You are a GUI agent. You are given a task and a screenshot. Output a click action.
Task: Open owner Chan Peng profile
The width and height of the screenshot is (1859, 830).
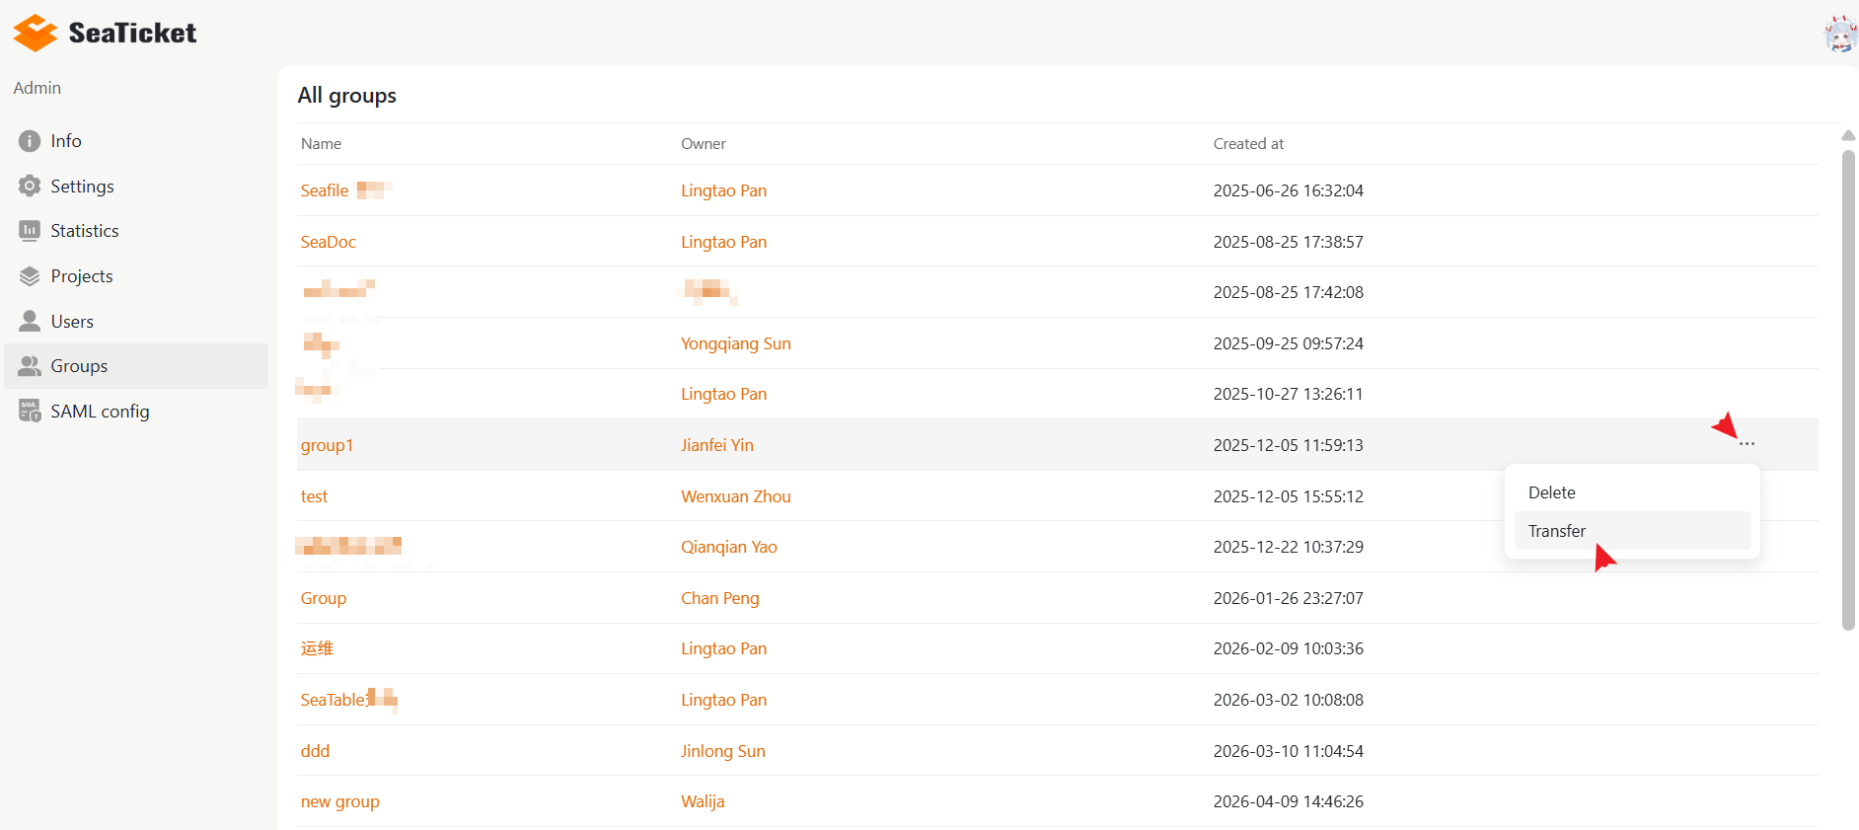tap(719, 598)
